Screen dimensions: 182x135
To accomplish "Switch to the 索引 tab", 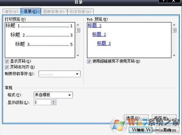I will (x=11, y=12).
